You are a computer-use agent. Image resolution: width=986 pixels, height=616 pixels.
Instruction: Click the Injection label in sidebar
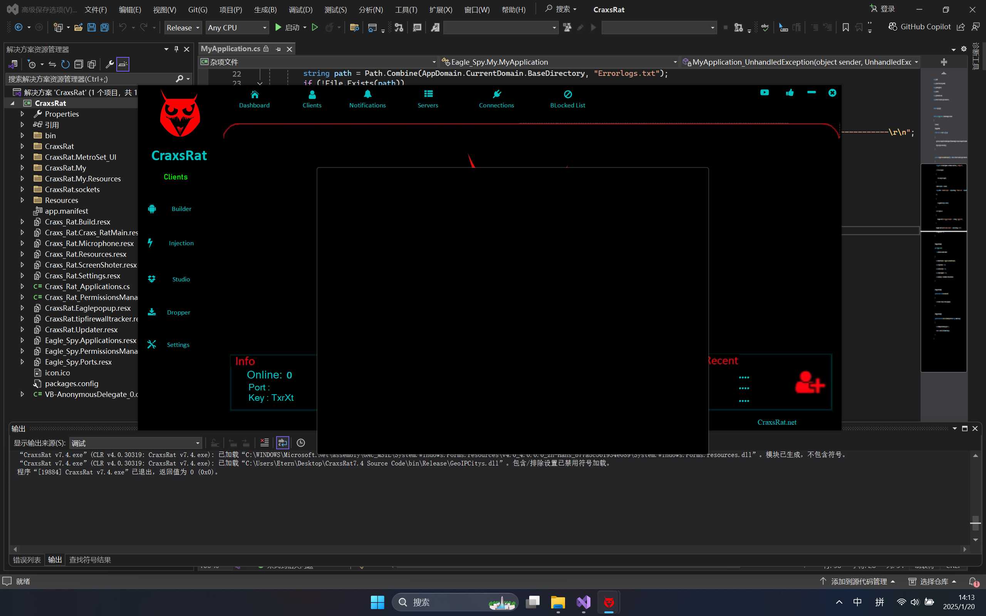click(181, 243)
